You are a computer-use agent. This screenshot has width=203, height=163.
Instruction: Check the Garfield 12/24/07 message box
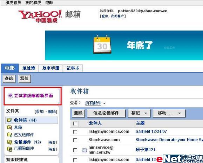75,132
